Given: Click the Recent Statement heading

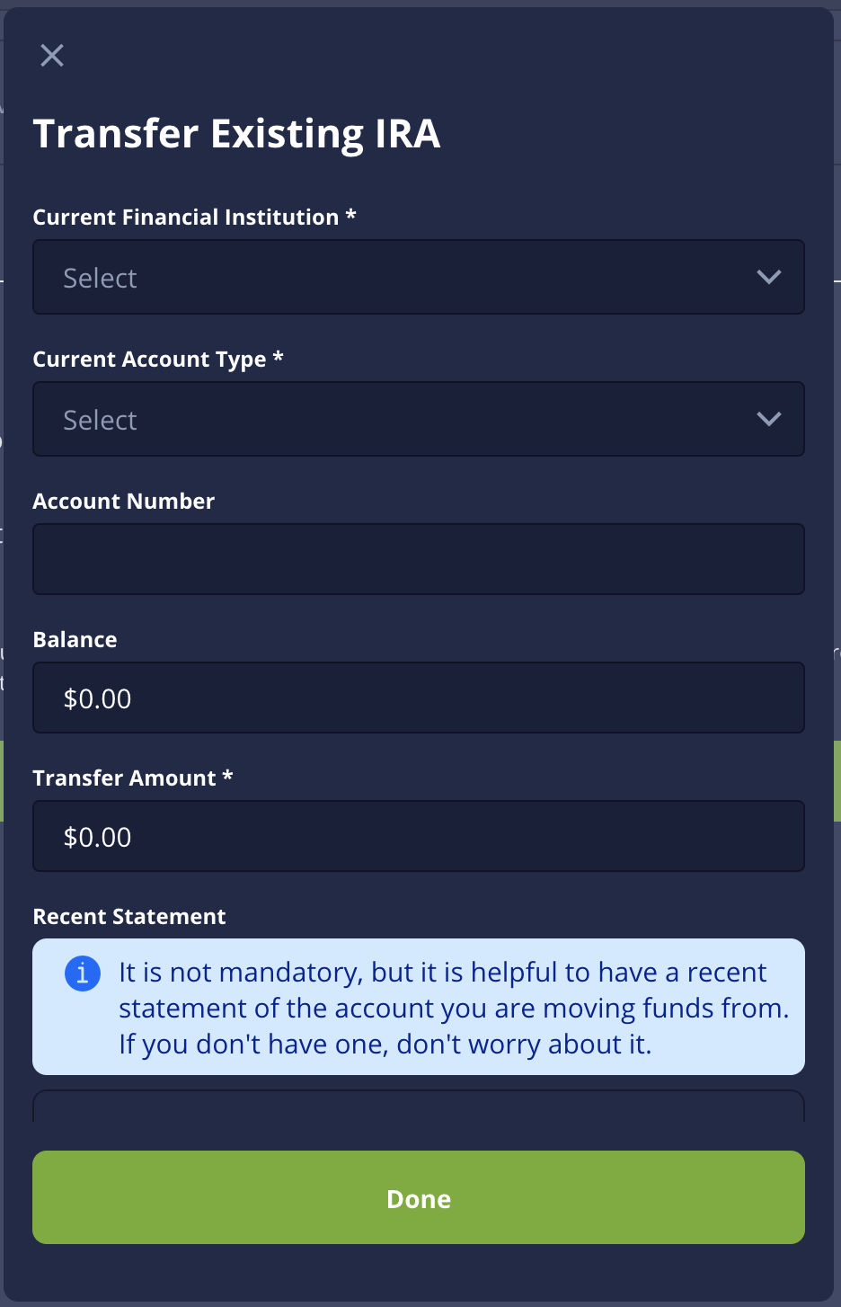Looking at the screenshot, I should pyautogui.click(x=129, y=917).
